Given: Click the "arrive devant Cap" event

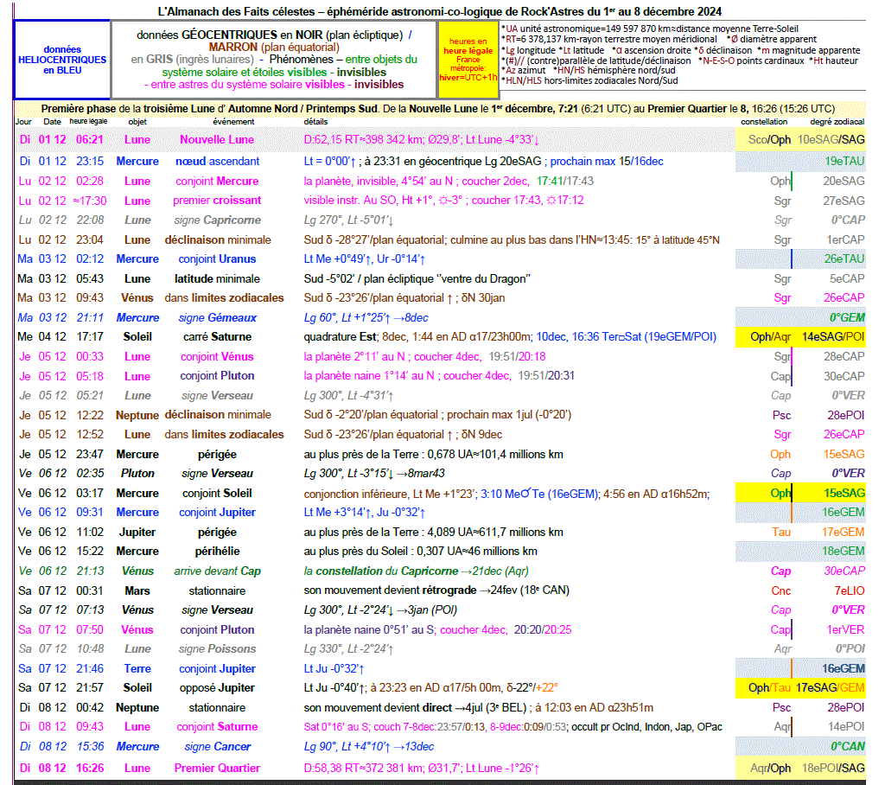Looking at the screenshot, I should coord(217,571).
